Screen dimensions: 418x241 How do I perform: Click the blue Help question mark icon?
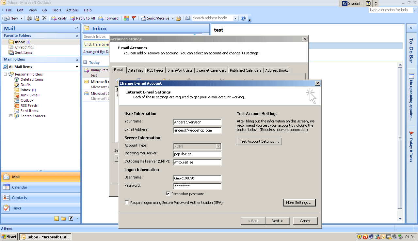click(243, 18)
